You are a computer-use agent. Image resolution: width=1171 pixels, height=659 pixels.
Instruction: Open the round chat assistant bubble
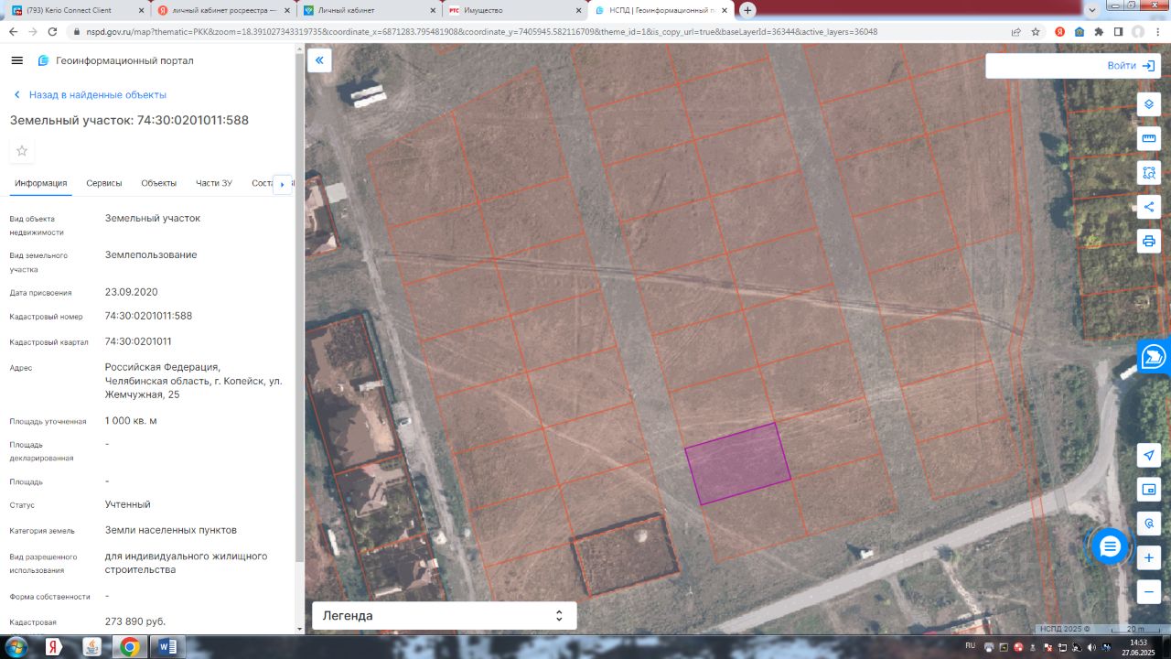(x=1110, y=546)
